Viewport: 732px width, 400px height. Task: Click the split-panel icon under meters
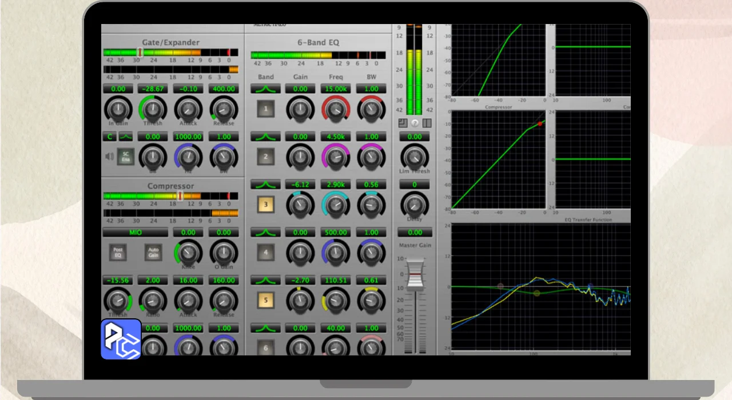pos(427,123)
